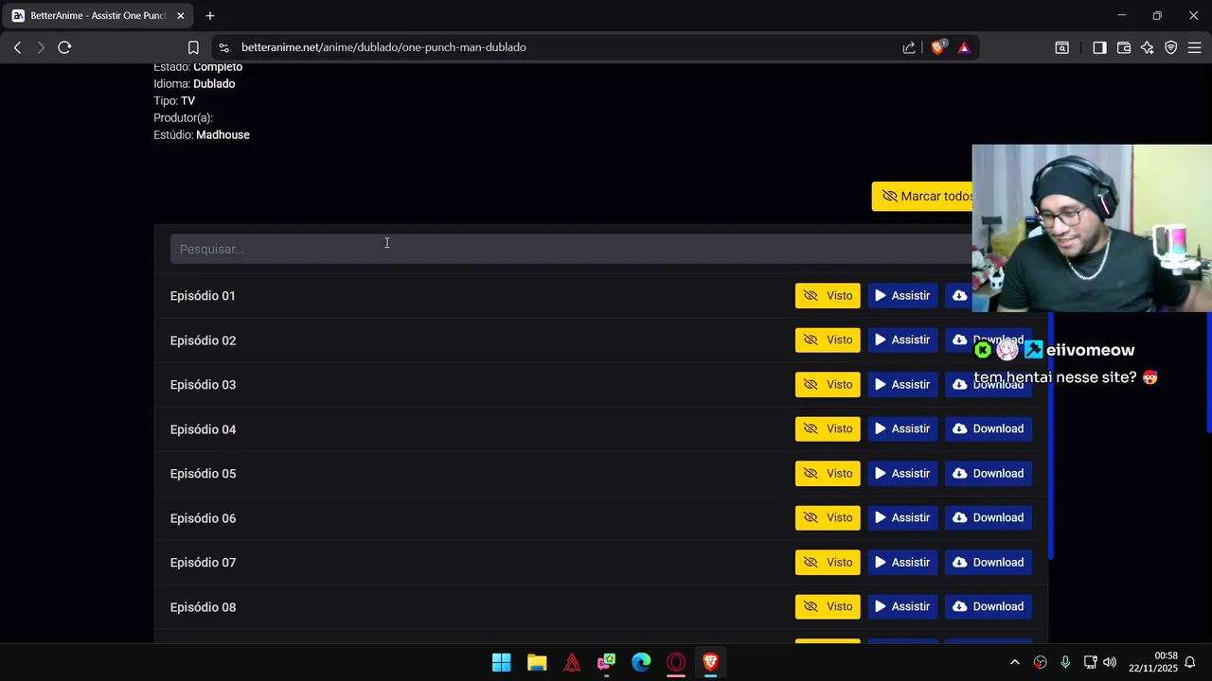Viewport: 1212px width, 681px height.
Task: Open the Brave Shields lion icon
Action: coord(937,47)
